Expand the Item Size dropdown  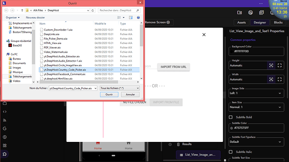[x=256, y=107]
